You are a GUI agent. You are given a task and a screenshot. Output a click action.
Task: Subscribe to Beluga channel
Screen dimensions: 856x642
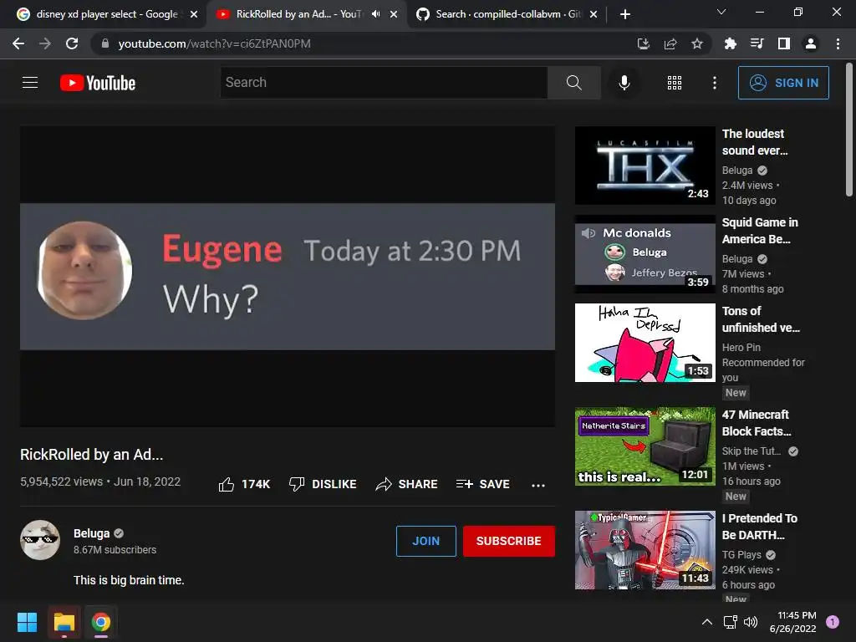point(509,541)
